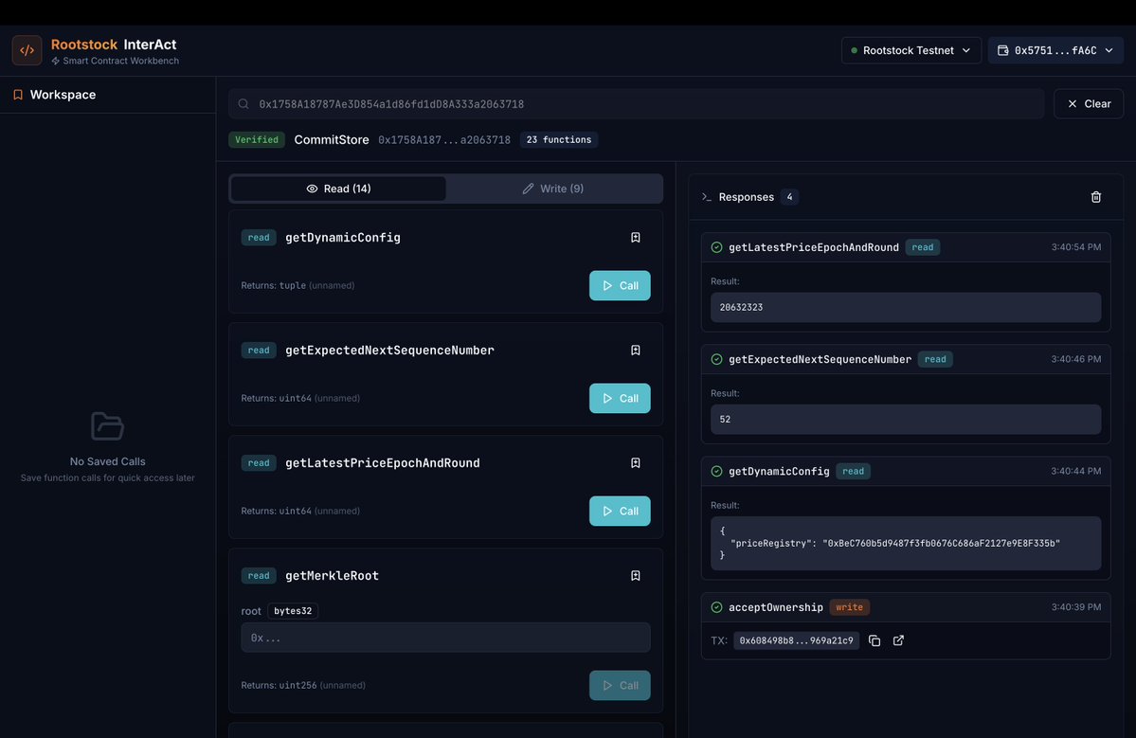Viewport: 1136px width, 738px height.
Task: Click the search magnifier icon
Action: point(243,104)
